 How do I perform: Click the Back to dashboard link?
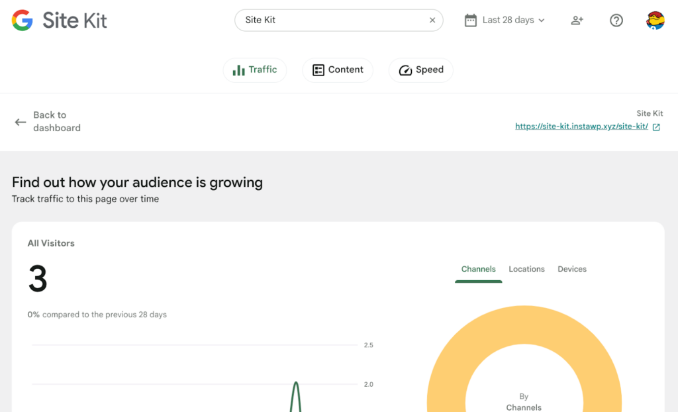tap(57, 122)
